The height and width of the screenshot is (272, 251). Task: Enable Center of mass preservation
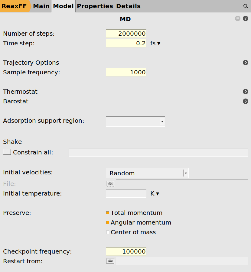click(108, 232)
